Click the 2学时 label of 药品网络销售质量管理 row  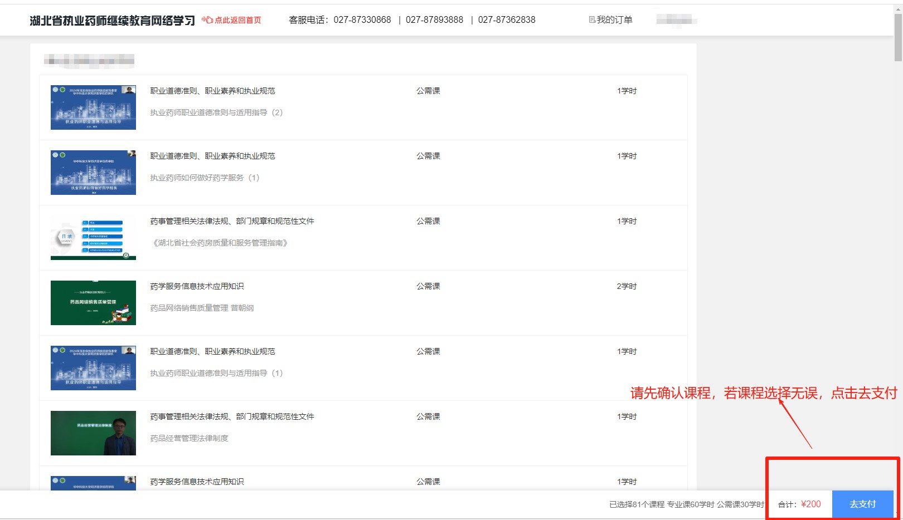point(627,286)
